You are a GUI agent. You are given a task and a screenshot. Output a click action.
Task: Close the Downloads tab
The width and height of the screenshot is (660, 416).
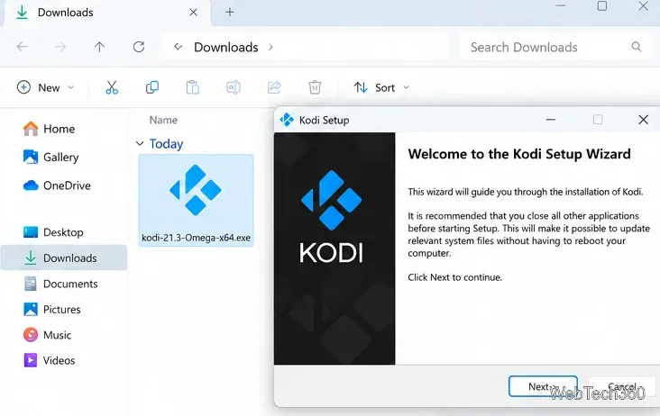[193, 13]
